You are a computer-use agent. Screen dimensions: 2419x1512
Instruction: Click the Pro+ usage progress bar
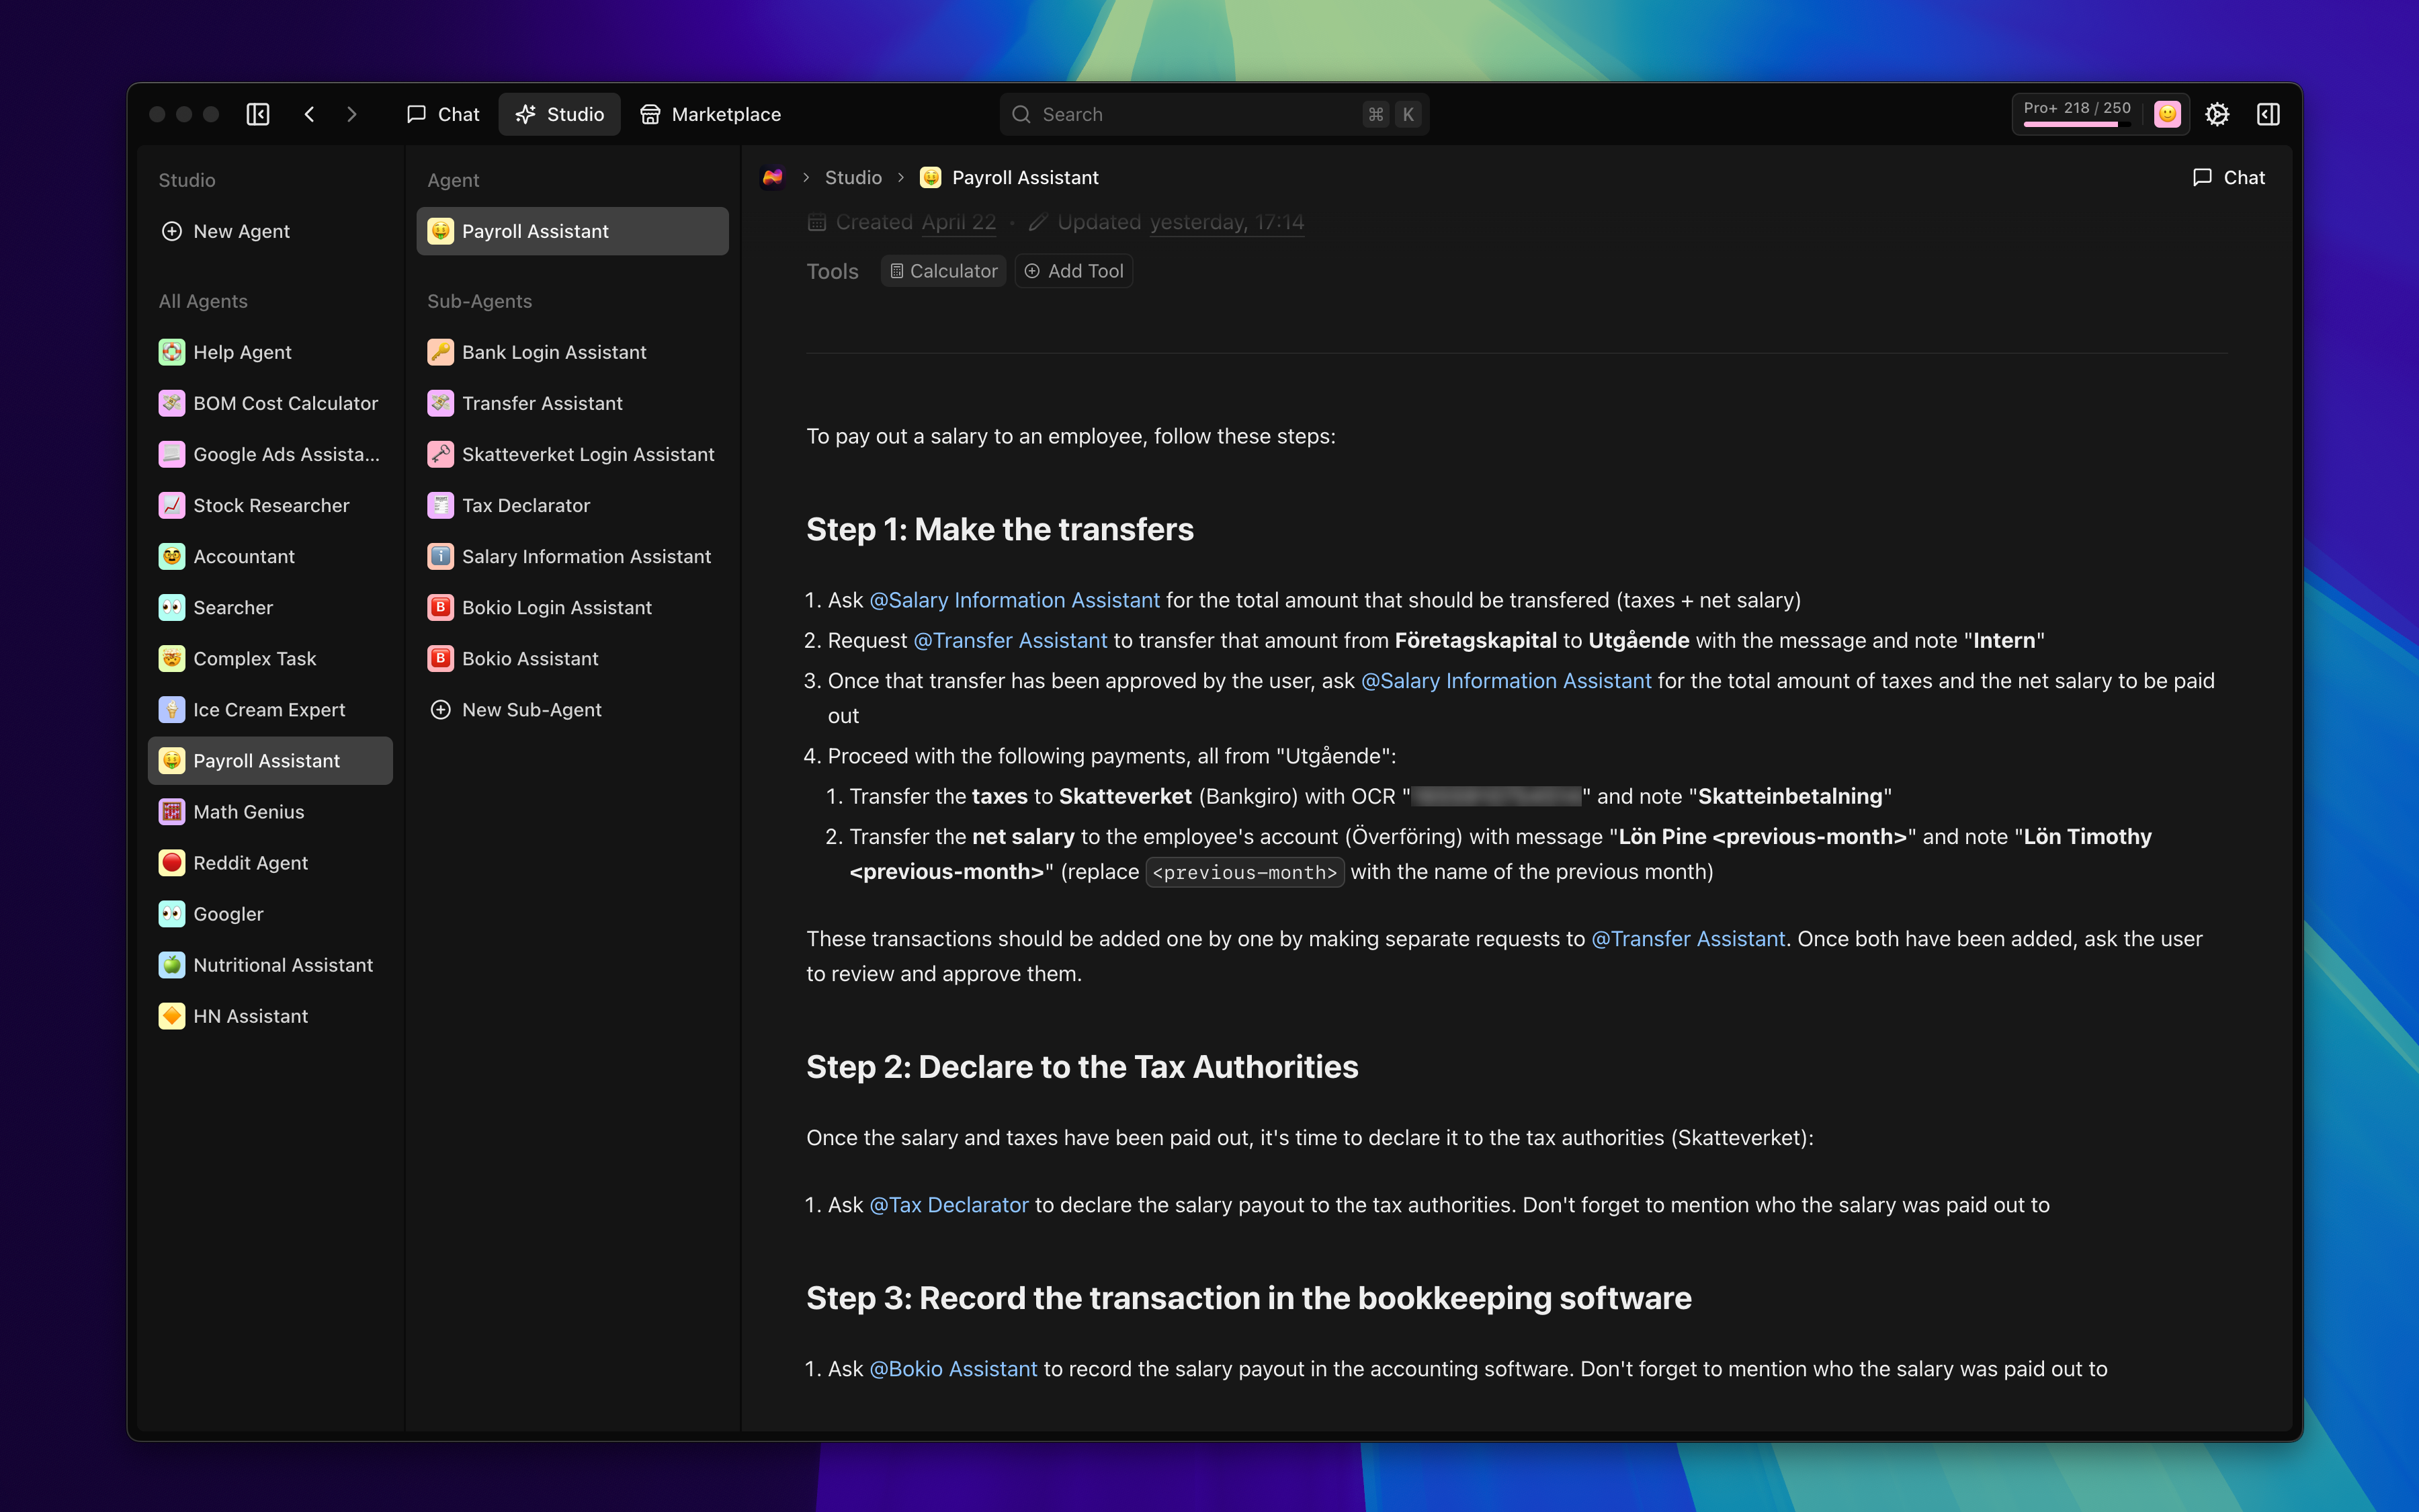2075,124
